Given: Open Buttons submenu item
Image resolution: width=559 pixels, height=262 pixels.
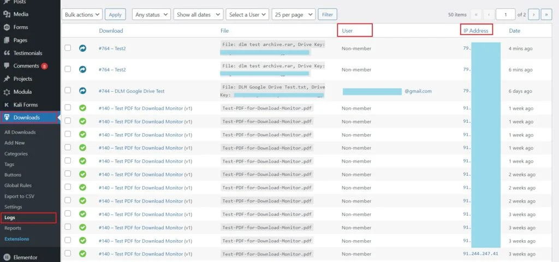Looking at the screenshot, I should [13, 175].
